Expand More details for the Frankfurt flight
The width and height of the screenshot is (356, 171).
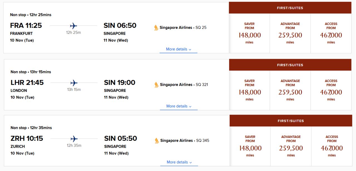click(179, 49)
